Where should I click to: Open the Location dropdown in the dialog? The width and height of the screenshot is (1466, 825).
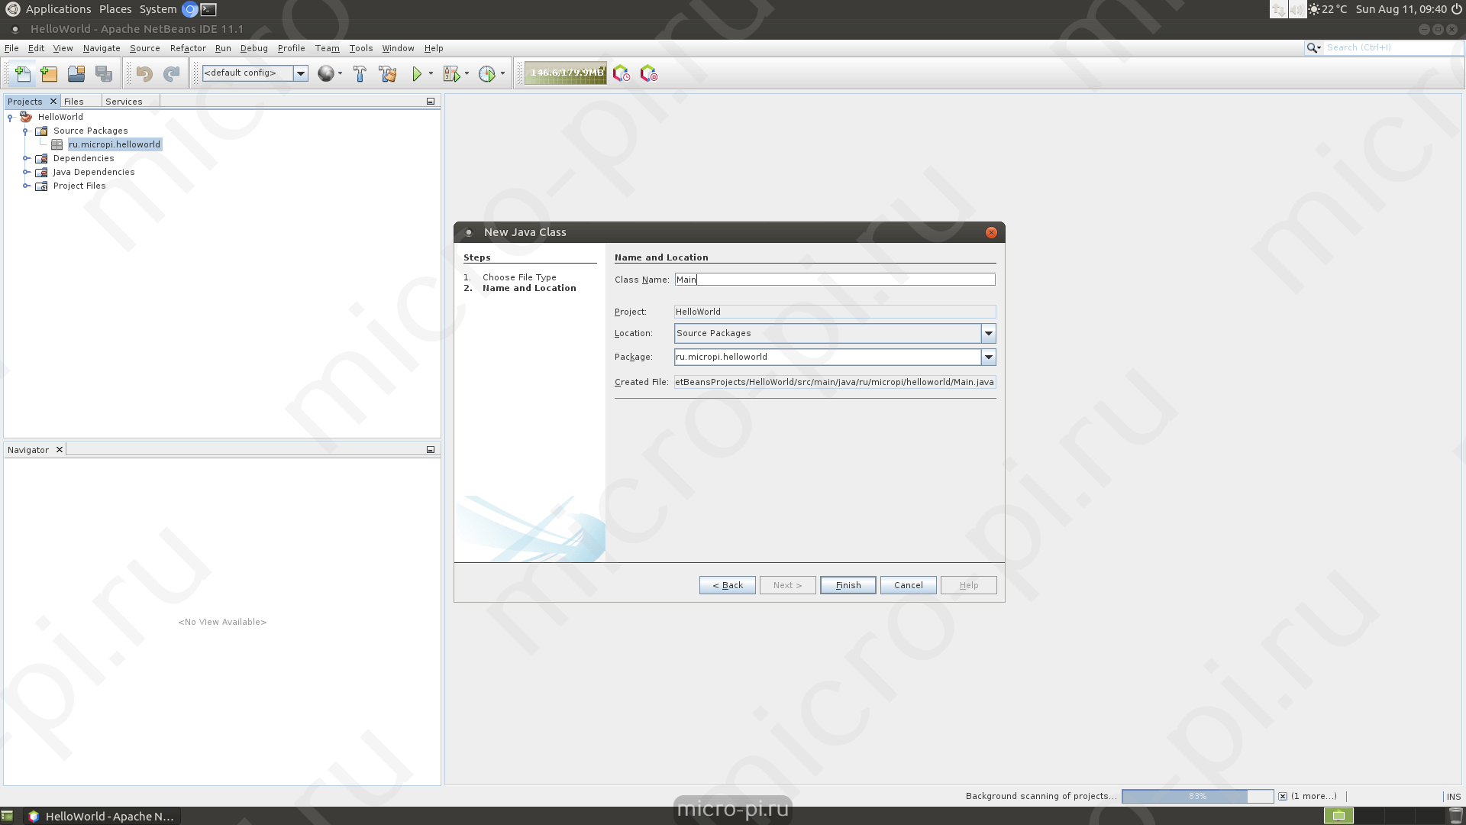(988, 333)
